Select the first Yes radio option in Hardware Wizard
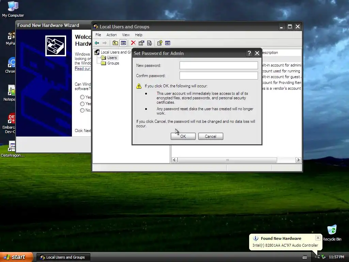Screen dimensions: 349x262 click(x=82, y=97)
